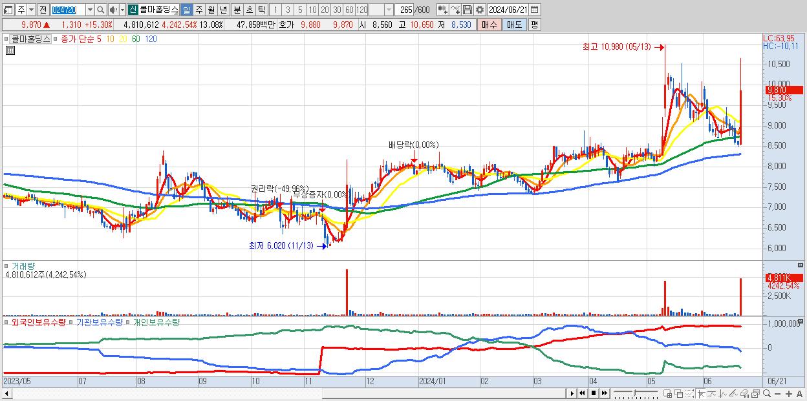Click the crosshair cursor tool icon
Image resolution: width=807 pixels, height=401 pixels.
702,394
